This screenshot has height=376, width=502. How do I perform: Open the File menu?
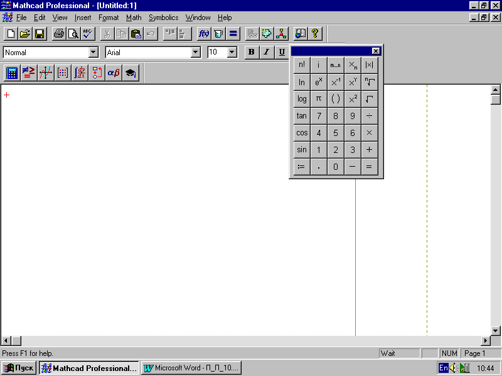(21, 18)
